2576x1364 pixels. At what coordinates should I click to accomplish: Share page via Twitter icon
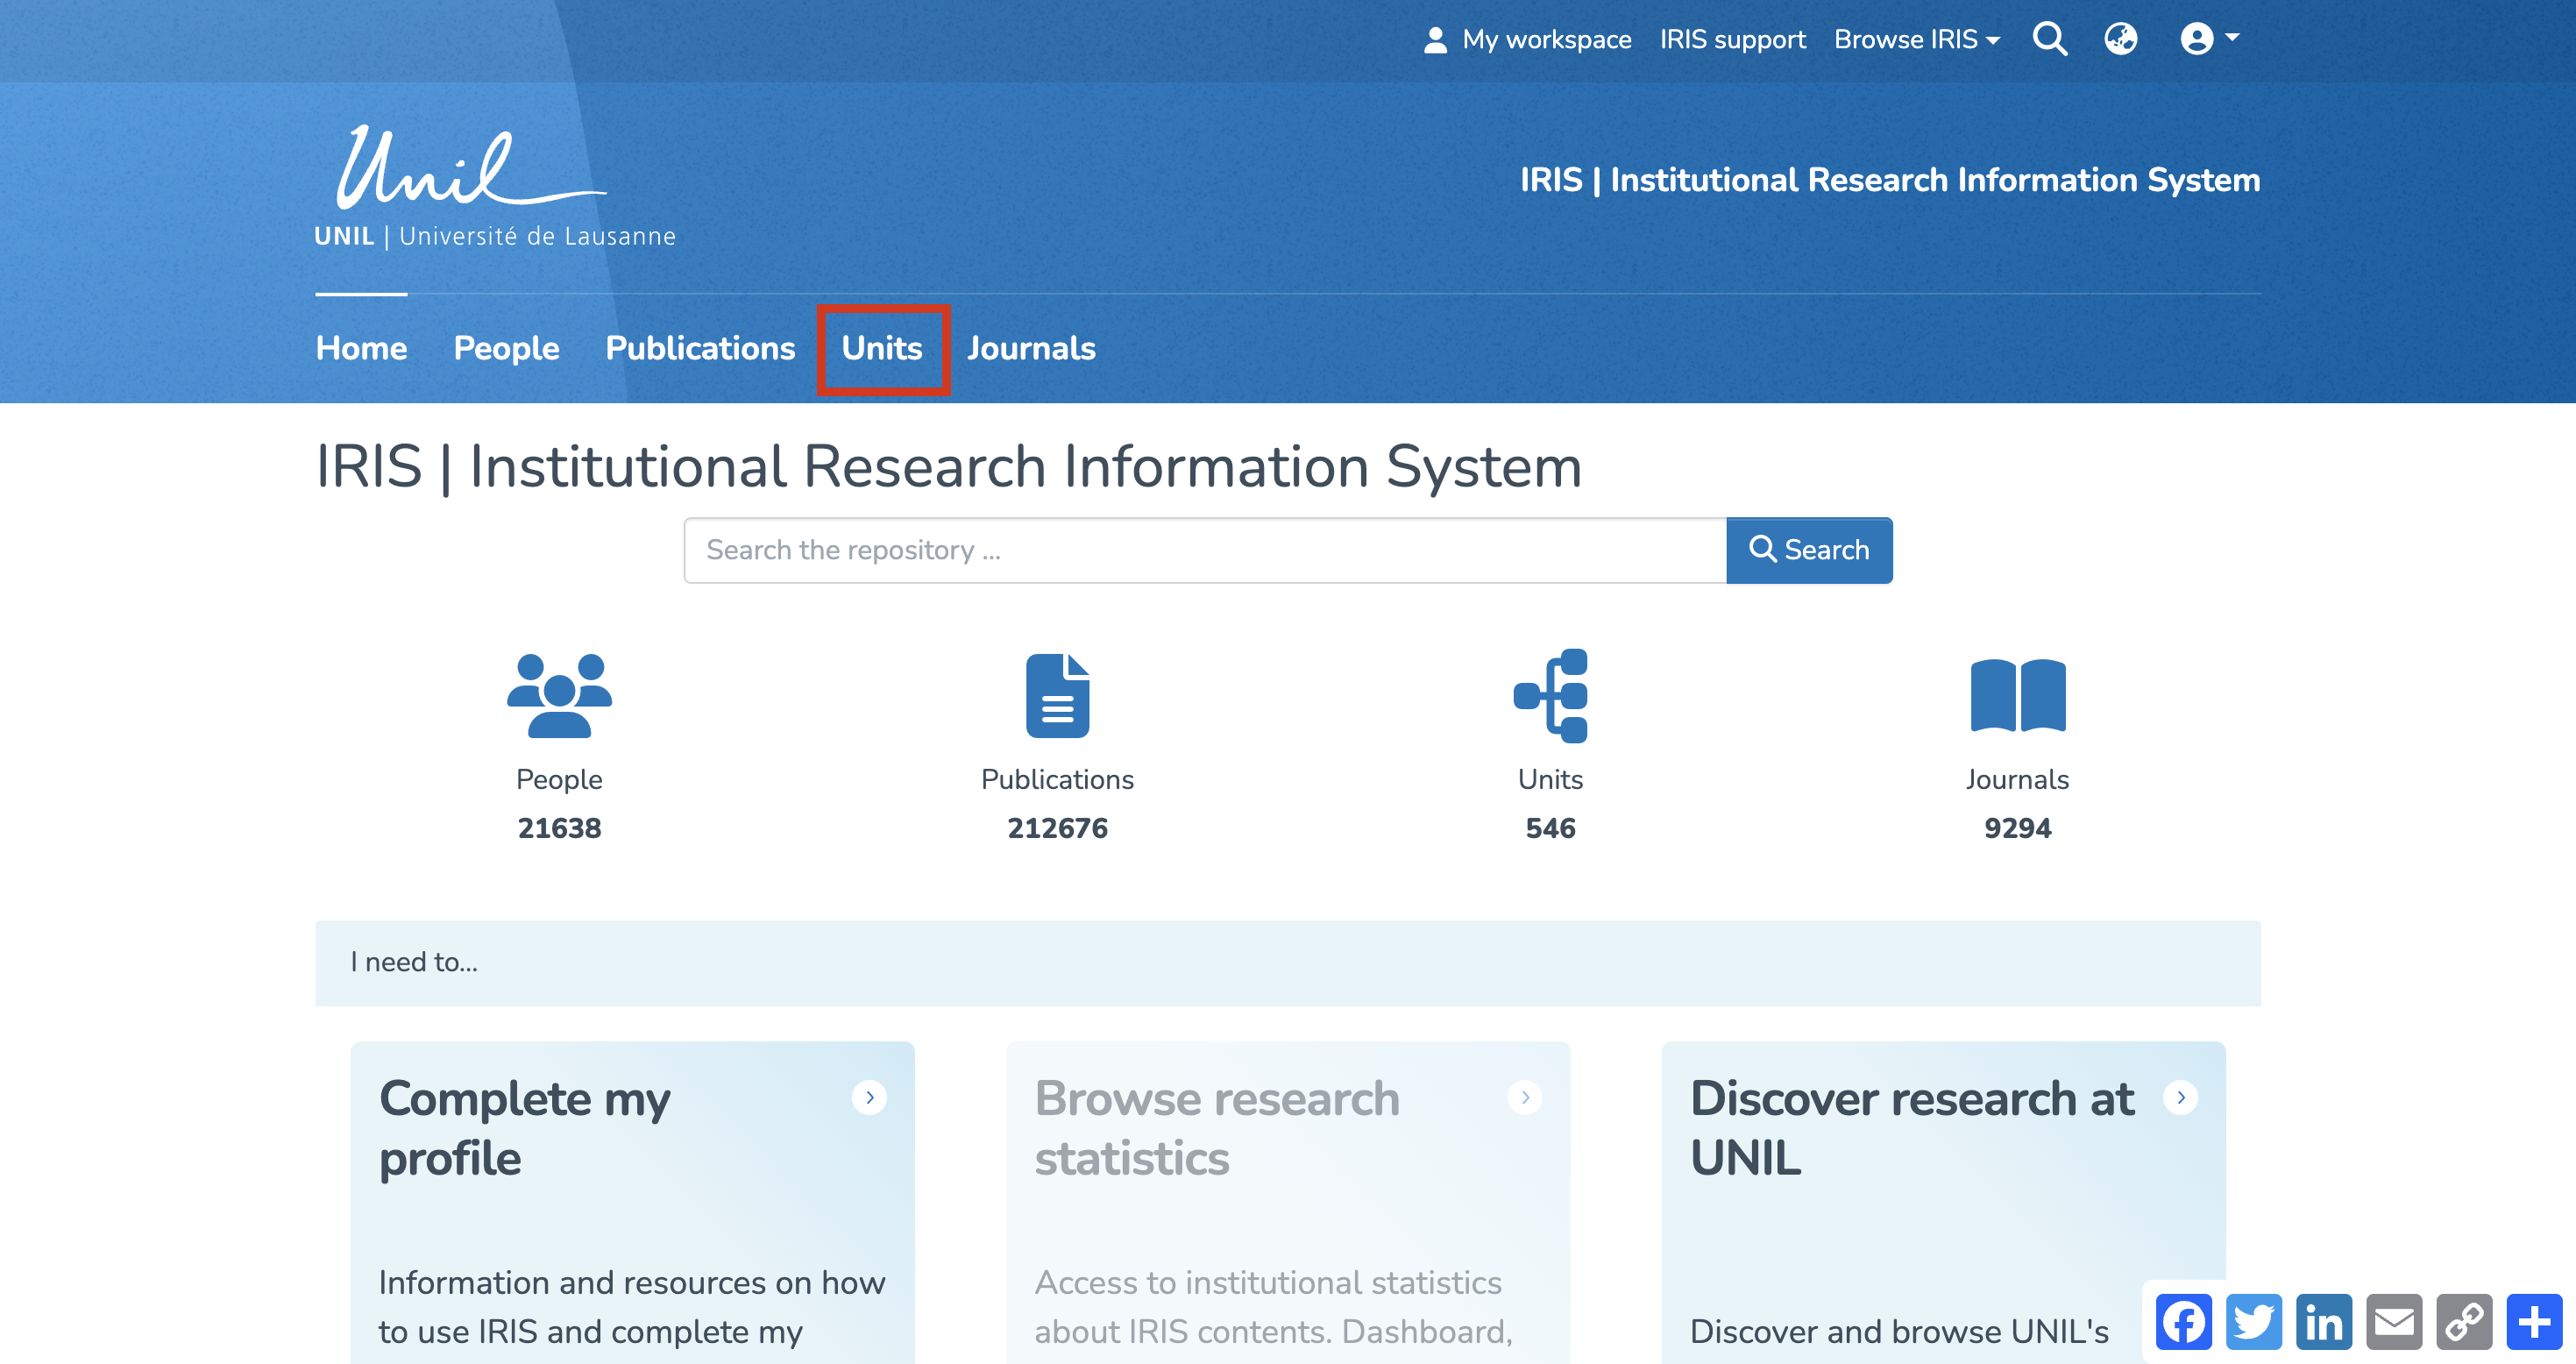[x=2253, y=1322]
